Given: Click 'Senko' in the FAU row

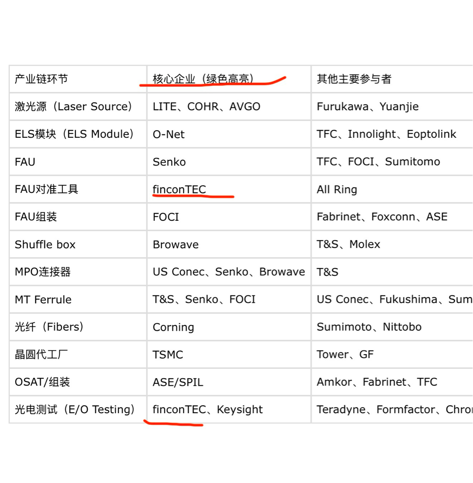Looking at the screenshot, I should point(229,161).
